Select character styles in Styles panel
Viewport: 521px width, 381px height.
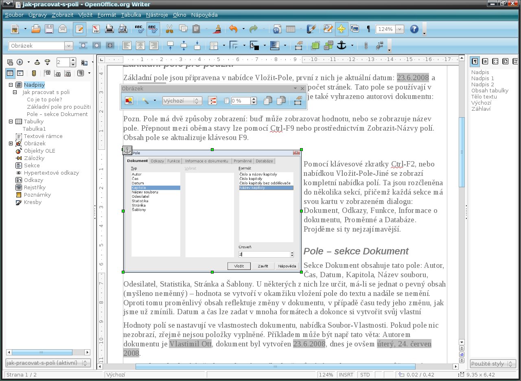(x=485, y=61)
